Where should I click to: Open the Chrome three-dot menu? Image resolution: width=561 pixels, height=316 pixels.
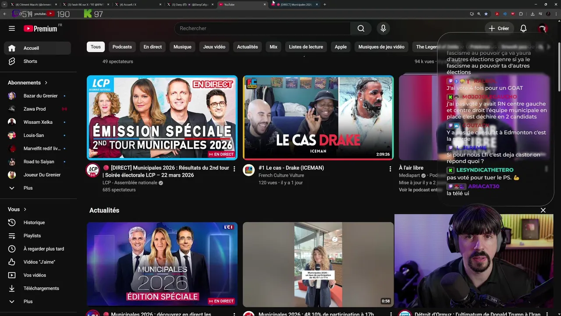click(556, 14)
